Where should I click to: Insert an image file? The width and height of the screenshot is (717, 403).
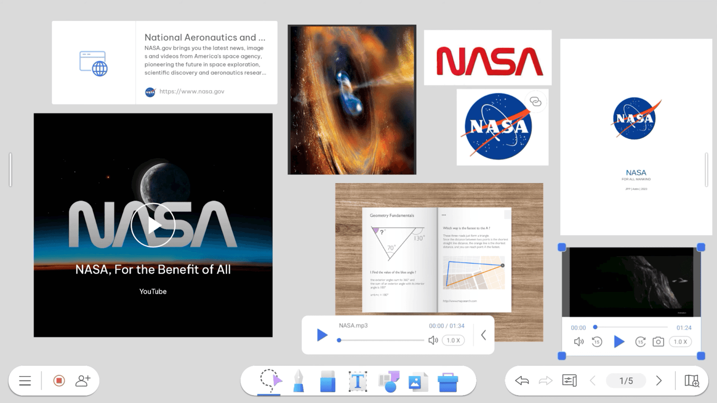point(418,382)
